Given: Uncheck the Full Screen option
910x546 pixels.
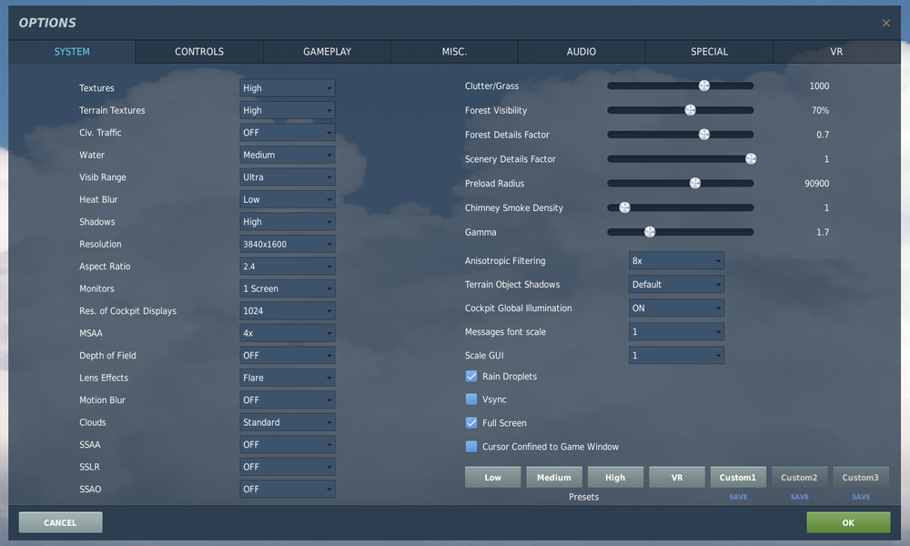Looking at the screenshot, I should (471, 422).
